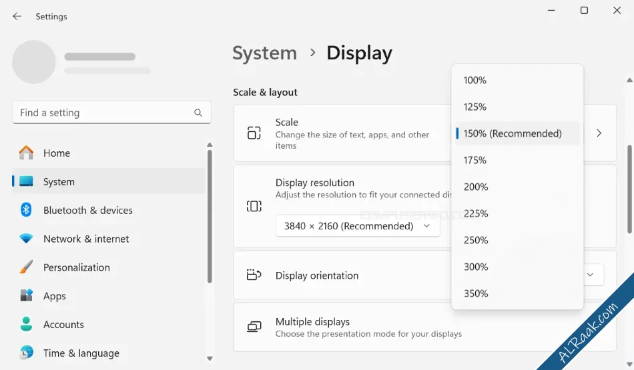Click the Personalization paintbrush icon
Image resolution: width=634 pixels, height=370 pixels.
(26, 267)
